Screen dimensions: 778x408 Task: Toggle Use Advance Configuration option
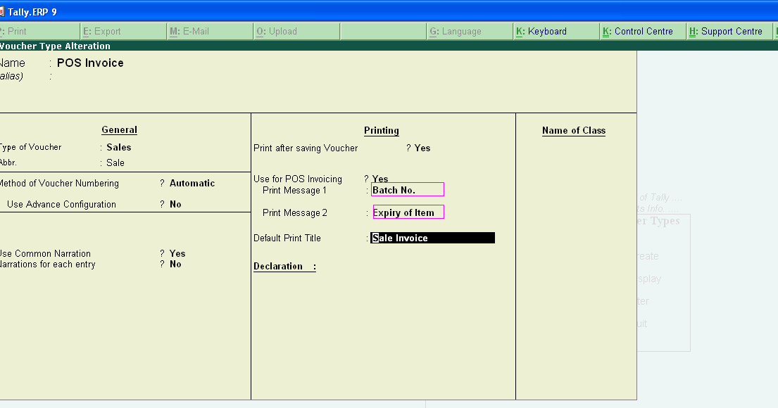(x=176, y=204)
